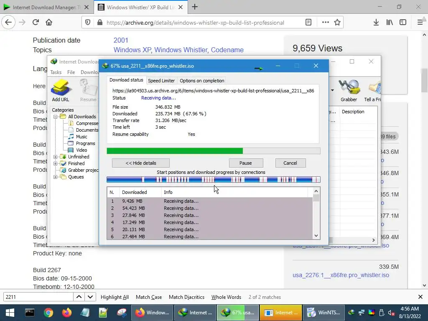428x321 pixels.
Task: Open the Windows Whistler topic link
Action: coord(181,50)
